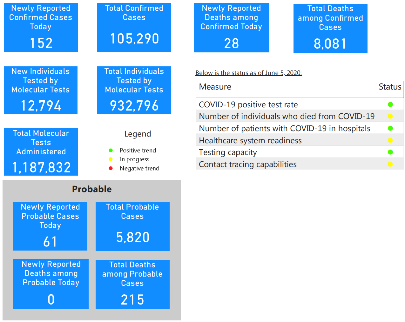Click the Newly Reported Confirmed Cases Today card
Viewport: 405px width, 322px height.
[x=41, y=28]
